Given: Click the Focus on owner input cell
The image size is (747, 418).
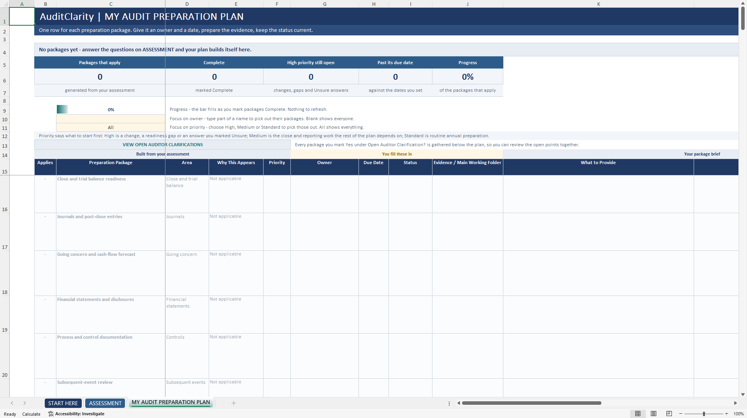Looking at the screenshot, I should click(x=111, y=119).
